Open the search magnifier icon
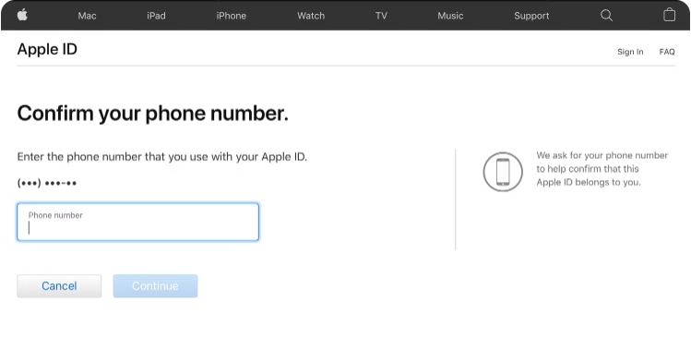Screen dimensions: 691x338 click(x=606, y=16)
